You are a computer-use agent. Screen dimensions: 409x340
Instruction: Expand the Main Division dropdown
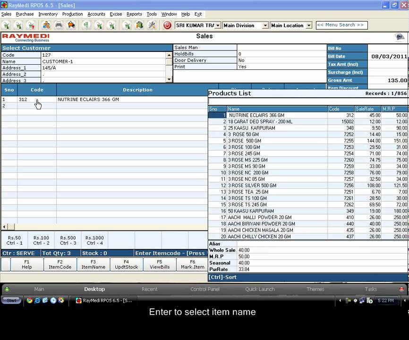pyautogui.click(x=265, y=25)
